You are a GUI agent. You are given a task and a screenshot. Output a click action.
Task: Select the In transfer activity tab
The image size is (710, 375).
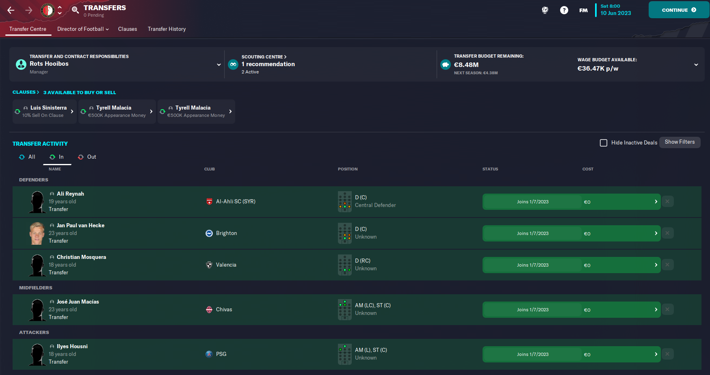click(57, 157)
